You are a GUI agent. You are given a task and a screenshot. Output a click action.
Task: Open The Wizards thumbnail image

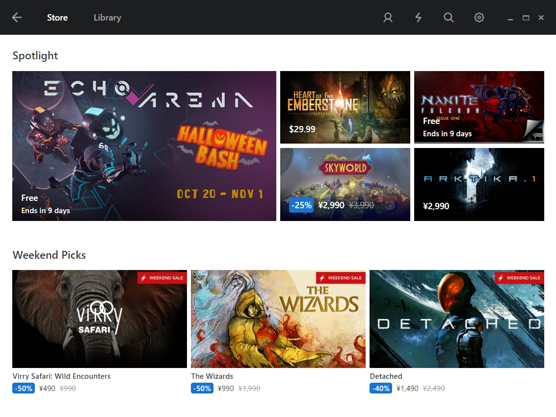coord(278,319)
